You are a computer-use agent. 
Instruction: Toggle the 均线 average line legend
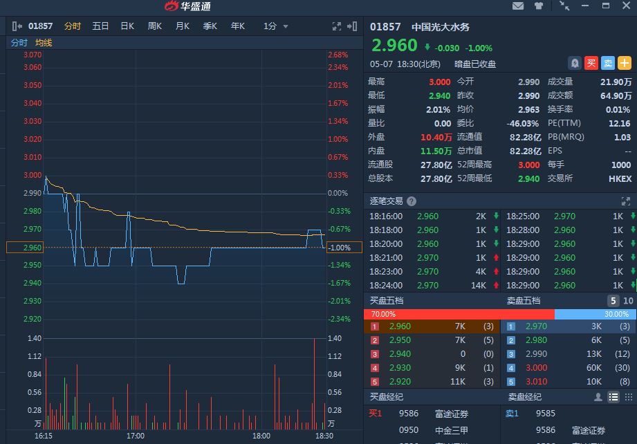pyautogui.click(x=44, y=43)
